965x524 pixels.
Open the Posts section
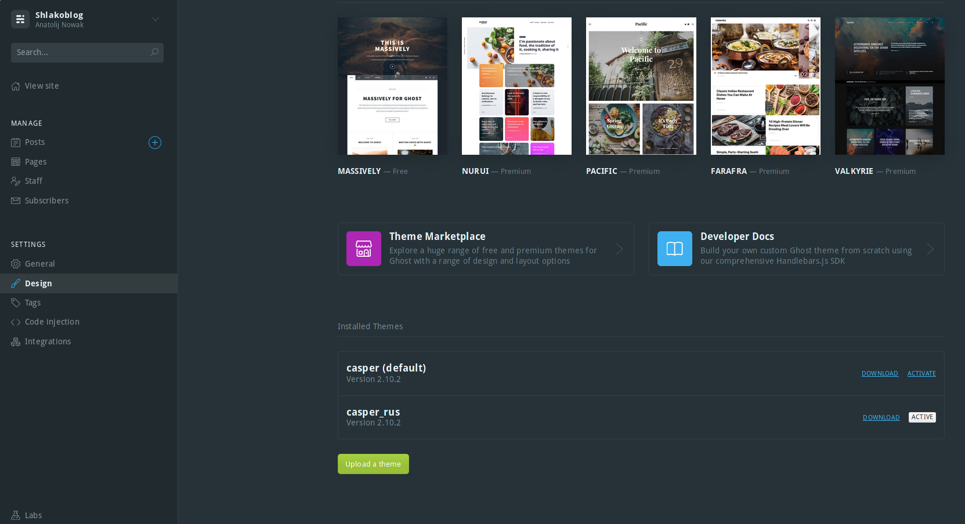[35, 142]
